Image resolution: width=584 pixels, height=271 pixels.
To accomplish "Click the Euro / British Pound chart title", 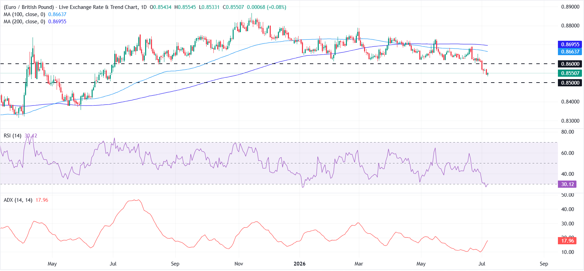I will tap(75, 7).
